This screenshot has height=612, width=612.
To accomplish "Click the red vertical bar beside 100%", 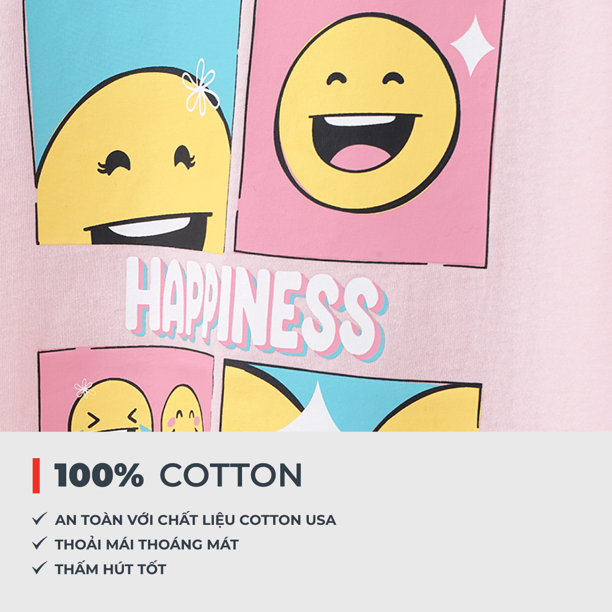I will pyautogui.click(x=36, y=475).
